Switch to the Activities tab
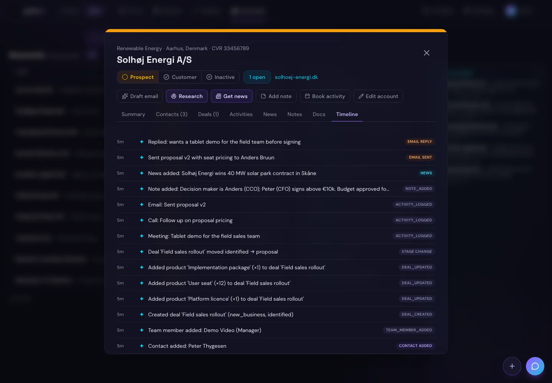The image size is (552, 383). pyautogui.click(x=241, y=114)
